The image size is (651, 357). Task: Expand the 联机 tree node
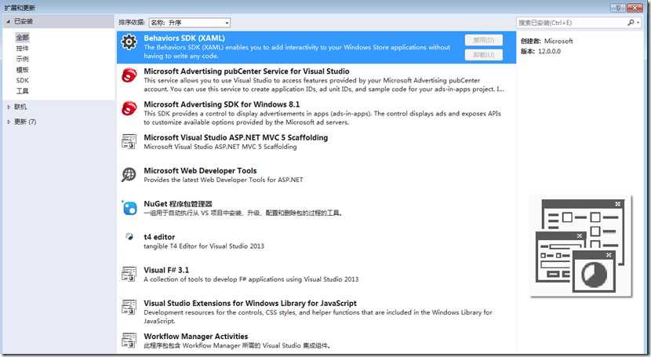(9, 107)
